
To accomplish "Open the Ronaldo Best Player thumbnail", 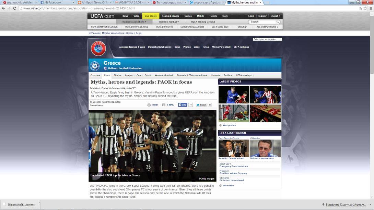I will (x=234, y=148).
